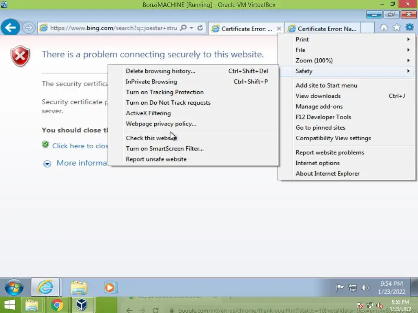Open Webpage privacy policy...

[193, 124]
